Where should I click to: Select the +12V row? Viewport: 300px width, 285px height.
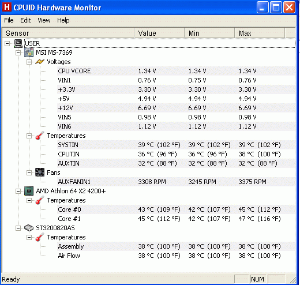(x=177, y=108)
